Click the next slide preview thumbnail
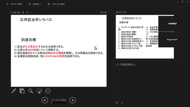This screenshot has height=107, width=190. pos(137,37)
